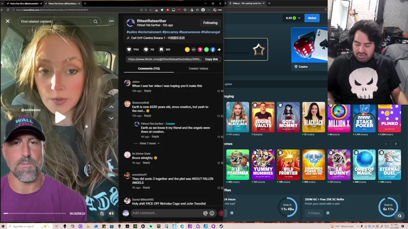The width and height of the screenshot is (408, 229).
Task: Open the #fallenangel hashtag
Action: [210, 32]
